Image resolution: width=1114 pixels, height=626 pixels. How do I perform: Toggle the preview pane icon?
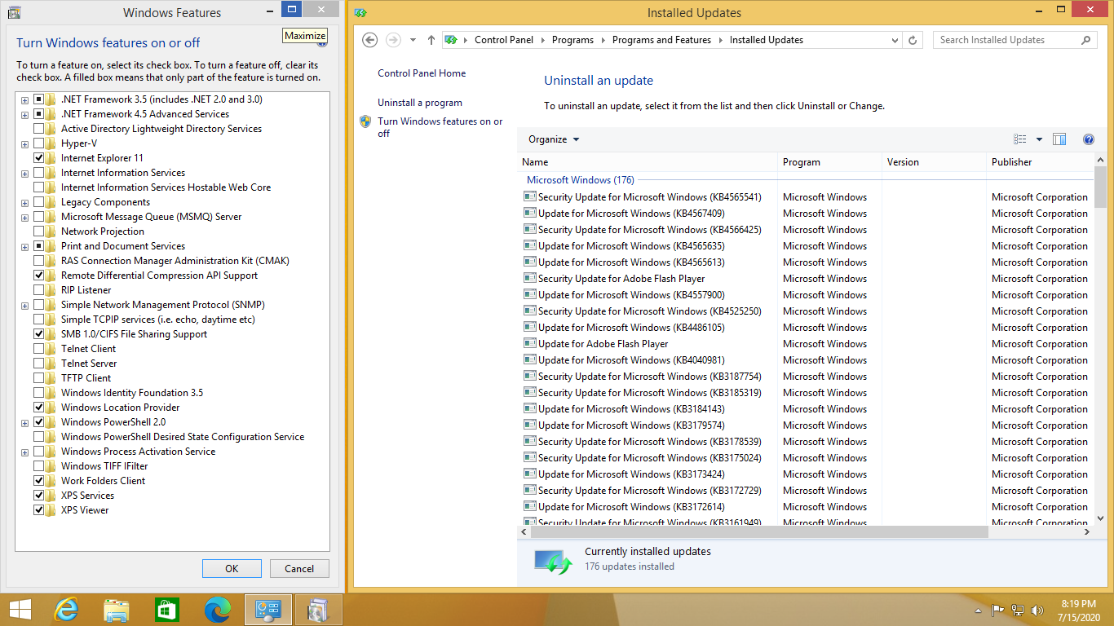point(1059,139)
